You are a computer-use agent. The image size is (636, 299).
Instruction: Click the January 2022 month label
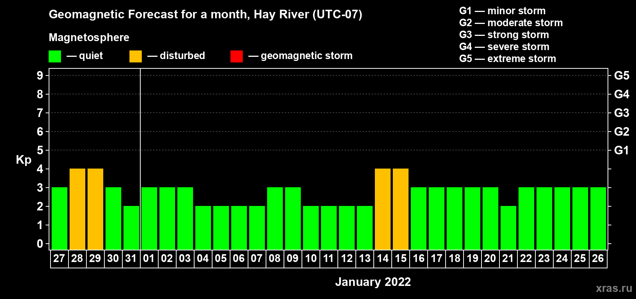click(373, 282)
